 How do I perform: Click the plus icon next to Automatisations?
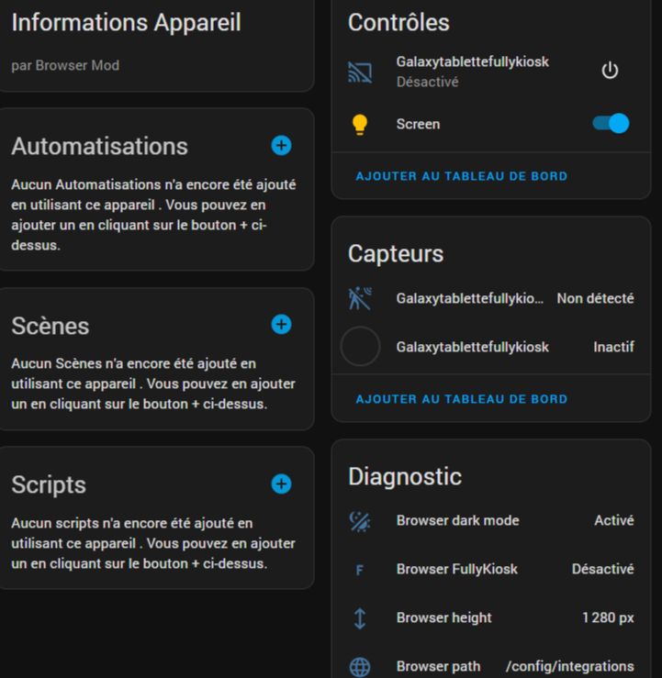(x=281, y=145)
